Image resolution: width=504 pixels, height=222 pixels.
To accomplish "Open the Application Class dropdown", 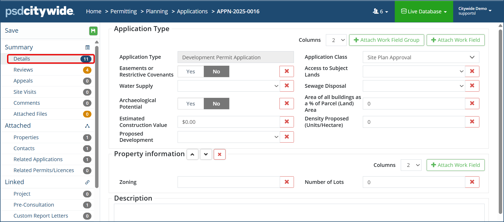I will coord(421,57).
